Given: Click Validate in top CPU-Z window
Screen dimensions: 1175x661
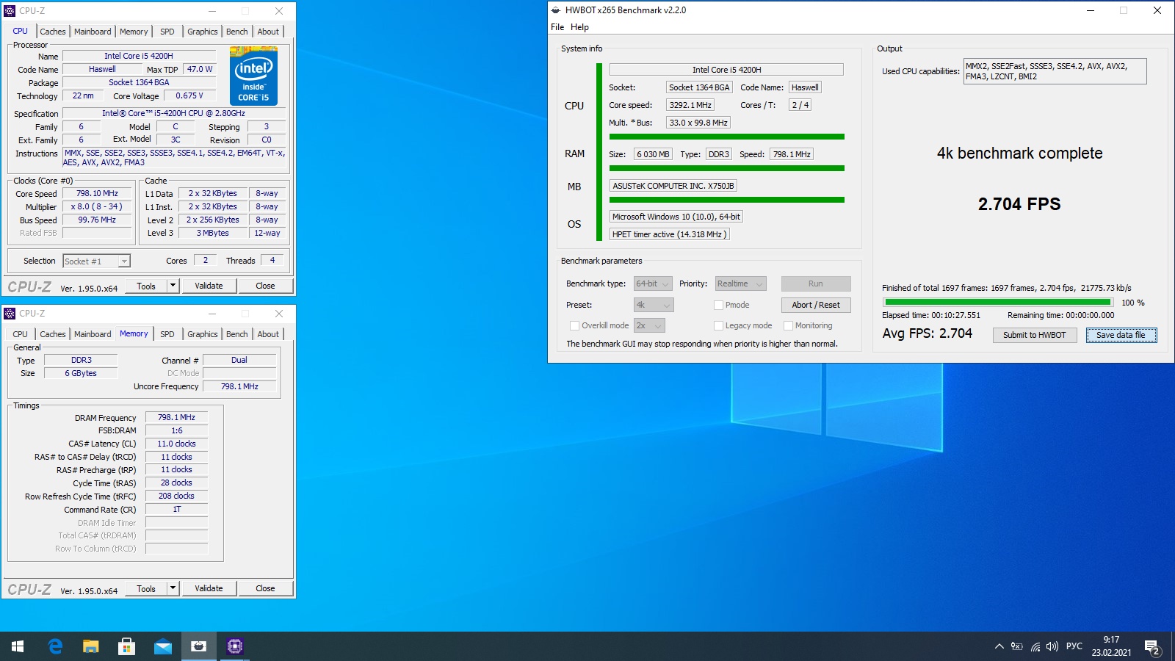Looking at the screenshot, I should 209,286.
